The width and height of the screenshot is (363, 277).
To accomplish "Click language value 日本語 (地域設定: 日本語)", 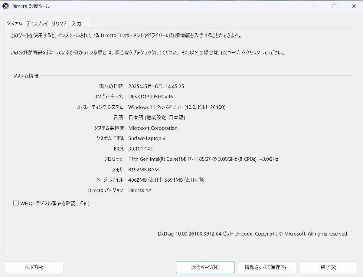I will coord(157,117).
